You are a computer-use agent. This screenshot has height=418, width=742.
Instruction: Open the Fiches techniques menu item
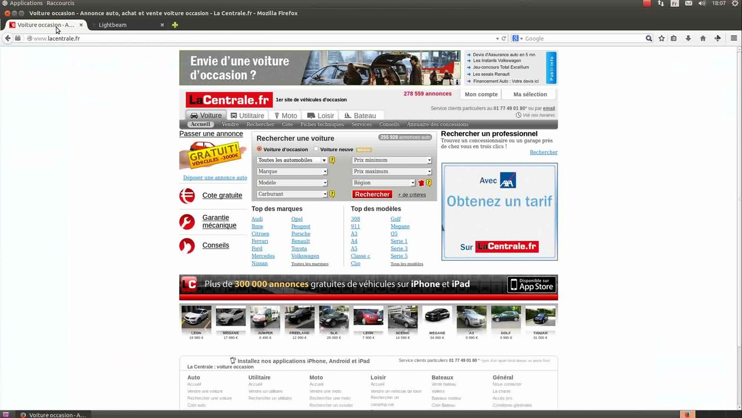[322, 124]
